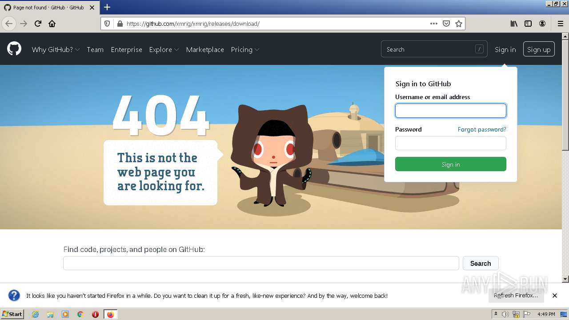Click the tracking protection shield icon

point(107,24)
